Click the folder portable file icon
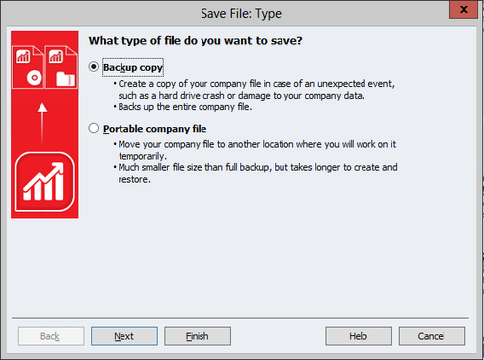Viewport: 484px width, 360px height. (61, 67)
